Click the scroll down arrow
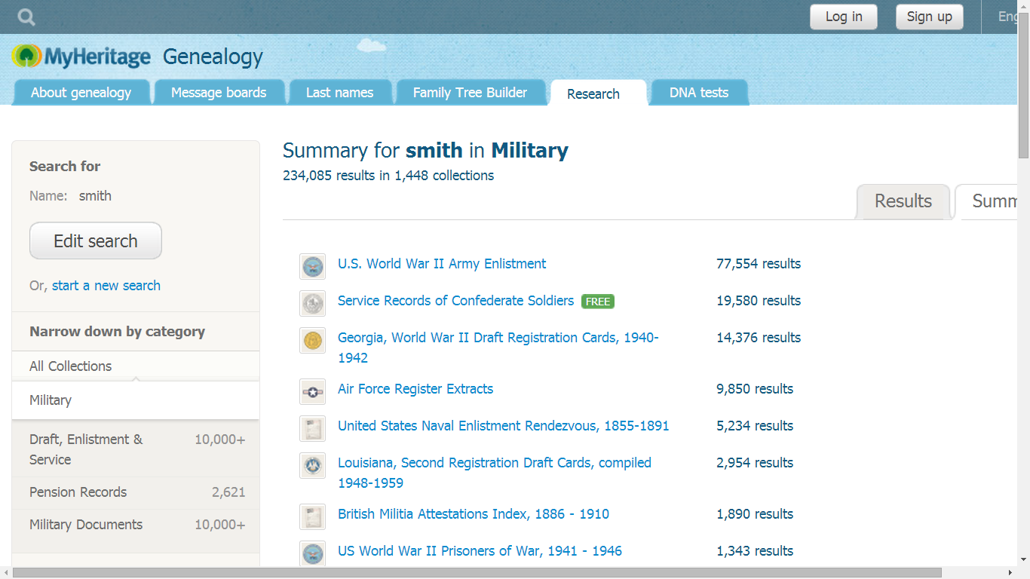This screenshot has height=579, width=1030. point(1023,559)
